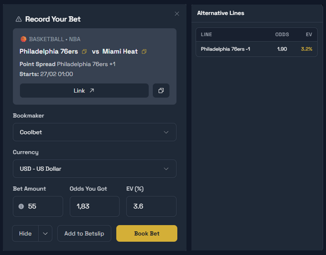The height and width of the screenshot is (255, 326).
Task: Click the Odds You Got field
Action: point(95,206)
